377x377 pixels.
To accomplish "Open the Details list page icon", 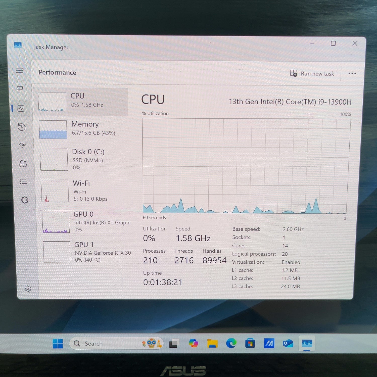I will 24,182.
